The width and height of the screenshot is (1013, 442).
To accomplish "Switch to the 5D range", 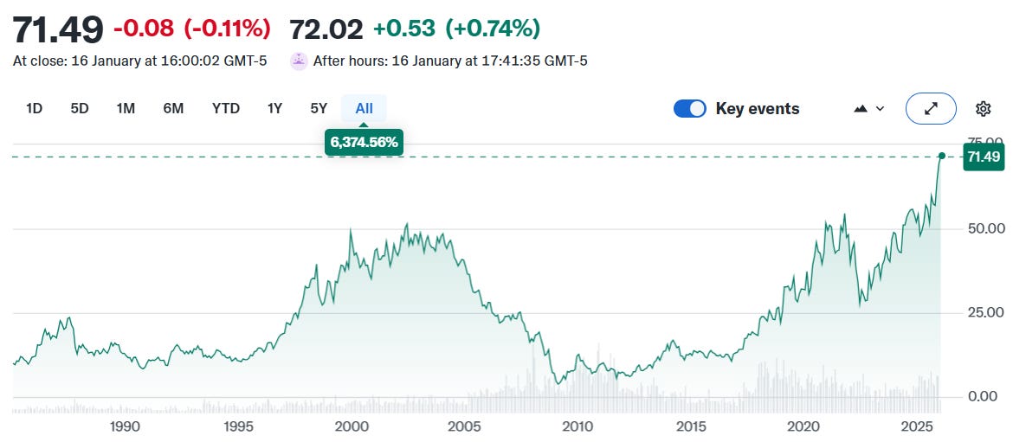I will point(80,109).
